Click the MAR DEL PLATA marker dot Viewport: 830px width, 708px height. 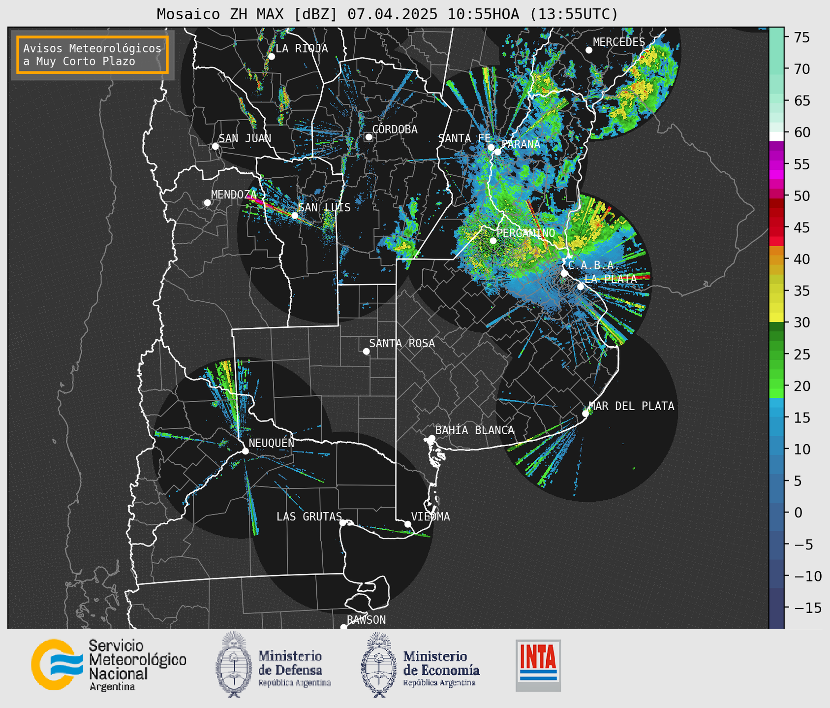(585, 414)
